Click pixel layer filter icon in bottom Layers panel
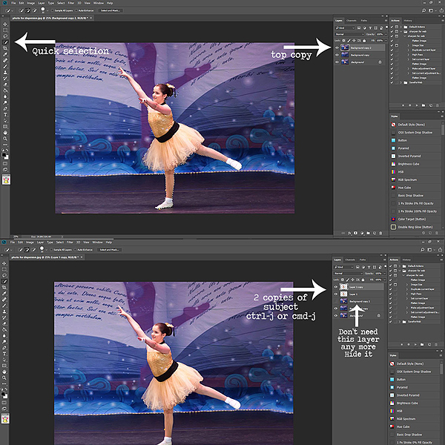Screen dimensions: 445x445 (357, 267)
